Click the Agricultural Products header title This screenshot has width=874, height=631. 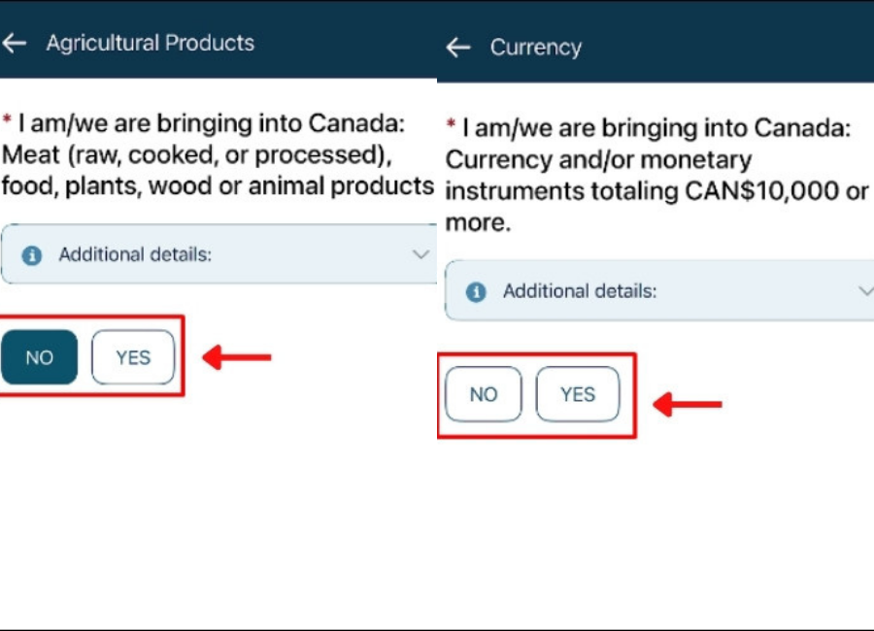[x=151, y=43]
